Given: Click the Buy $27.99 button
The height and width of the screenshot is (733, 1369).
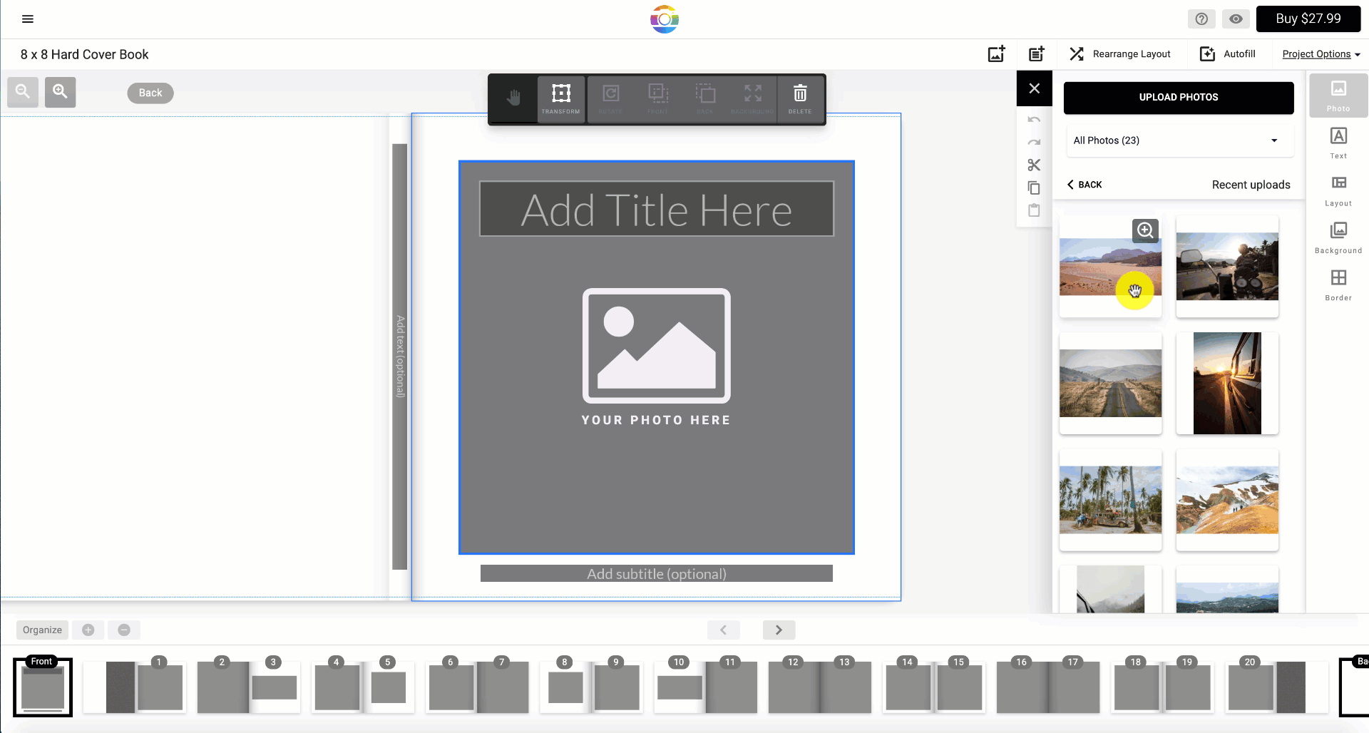Looking at the screenshot, I should coord(1308,19).
